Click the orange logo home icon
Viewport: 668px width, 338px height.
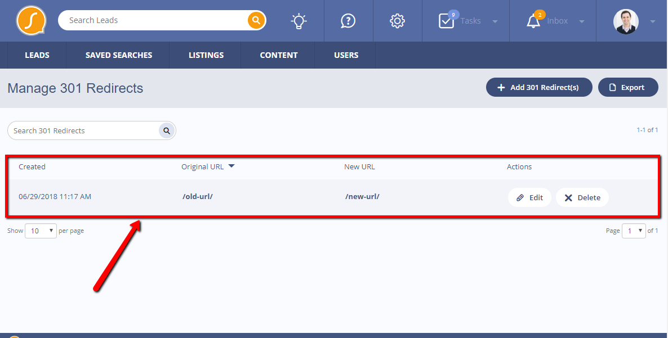[x=31, y=21]
